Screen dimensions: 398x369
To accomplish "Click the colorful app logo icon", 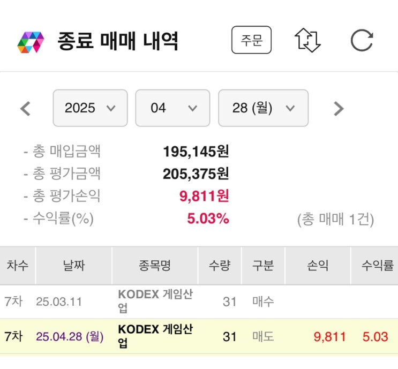I will pyautogui.click(x=30, y=42).
